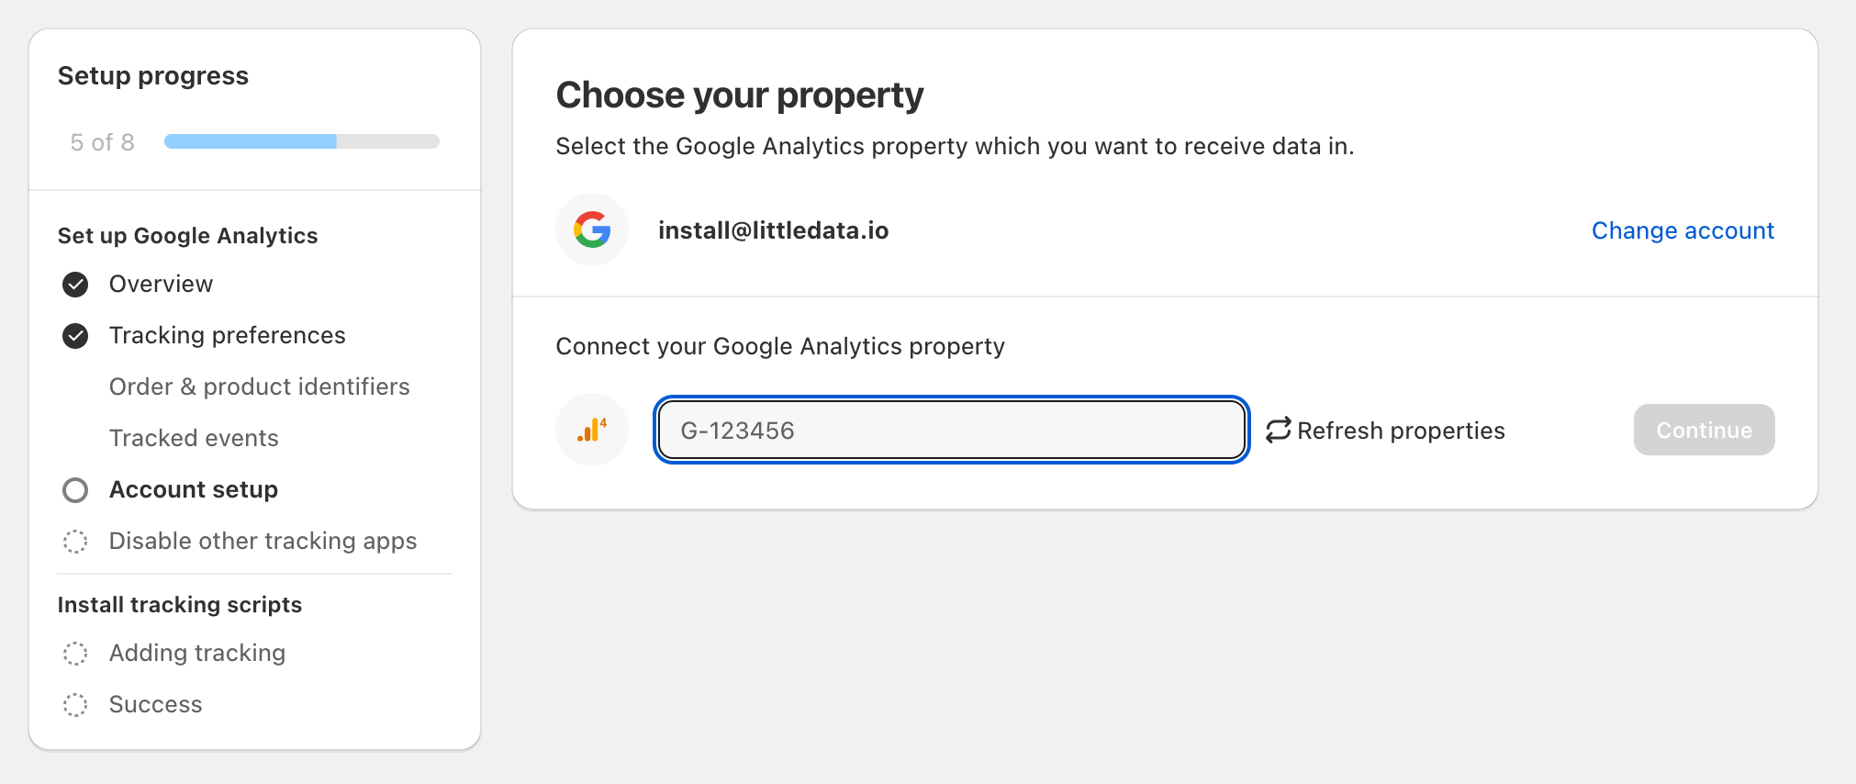Focus the G-123456 property input field
The image size is (1856, 784).
pos(951,431)
